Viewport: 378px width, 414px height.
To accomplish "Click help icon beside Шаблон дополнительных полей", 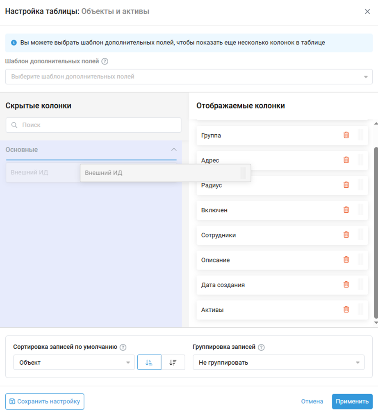I will 105,62.
